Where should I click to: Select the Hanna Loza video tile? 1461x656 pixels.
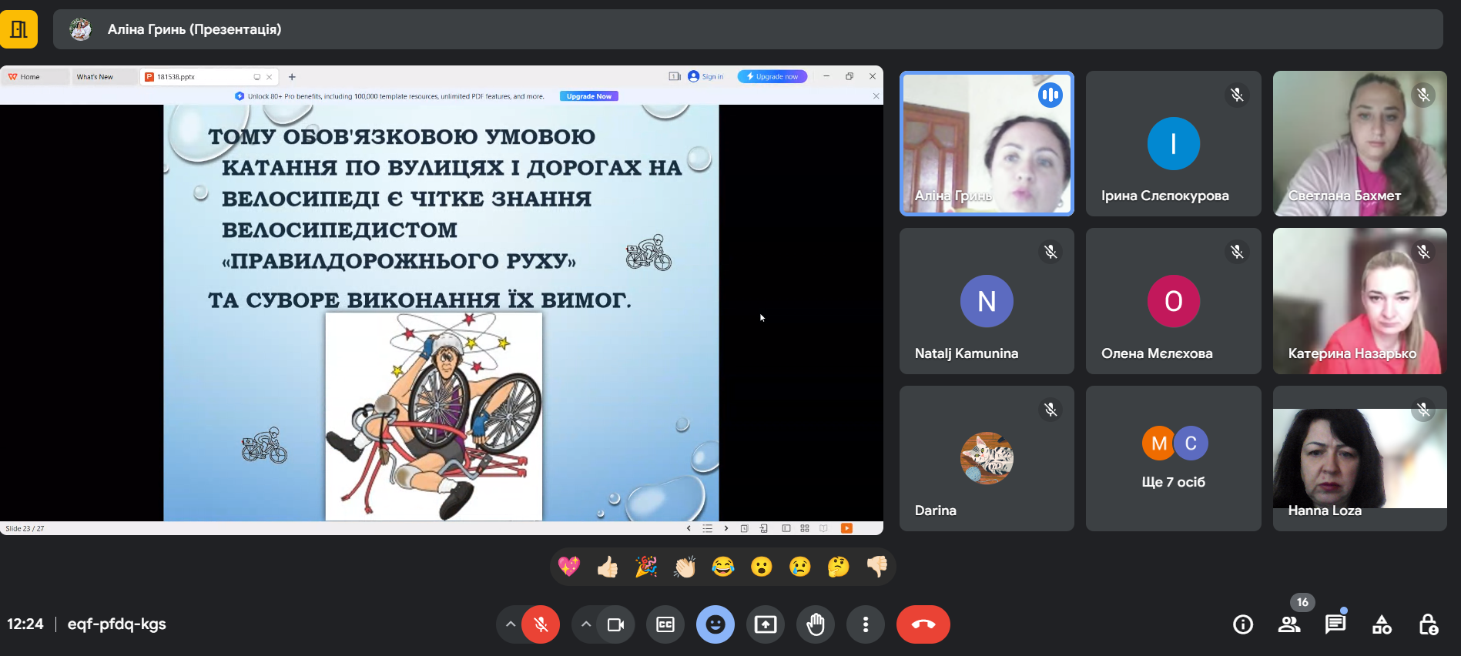(1359, 458)
